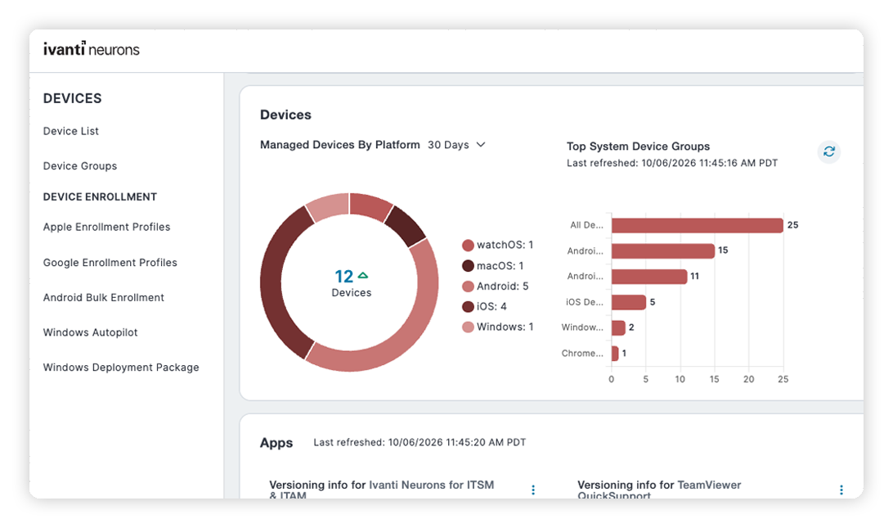Click the Android bar showing 11
Viewport: 893px width, 528px height.
[649, 277]
